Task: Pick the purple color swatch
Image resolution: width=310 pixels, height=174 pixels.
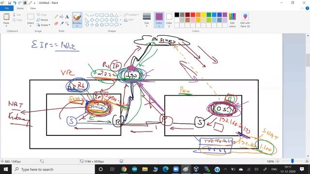Action: (225, 14)
